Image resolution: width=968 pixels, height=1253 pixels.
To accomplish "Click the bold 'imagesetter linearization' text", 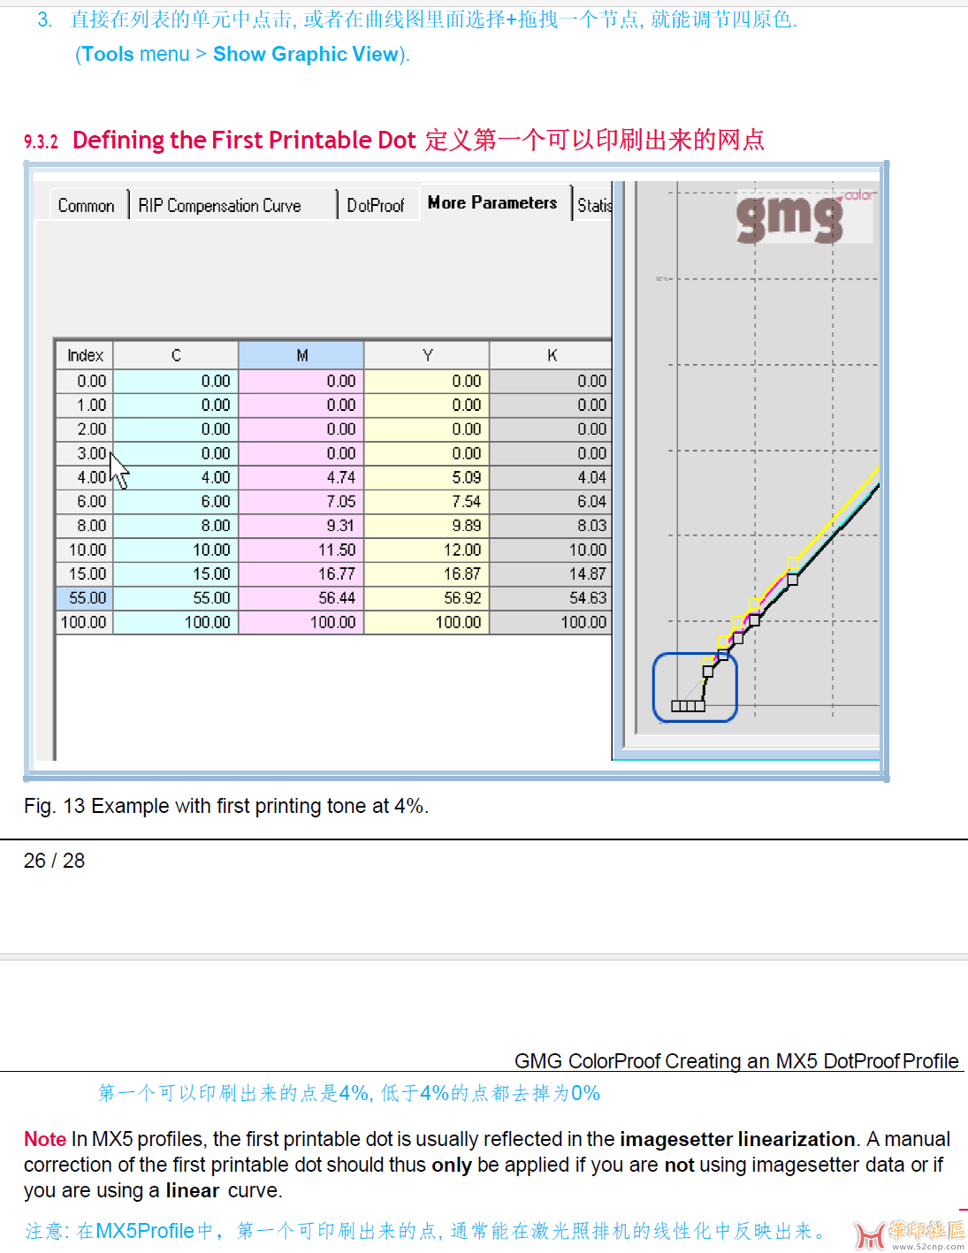I will 737,1139.
